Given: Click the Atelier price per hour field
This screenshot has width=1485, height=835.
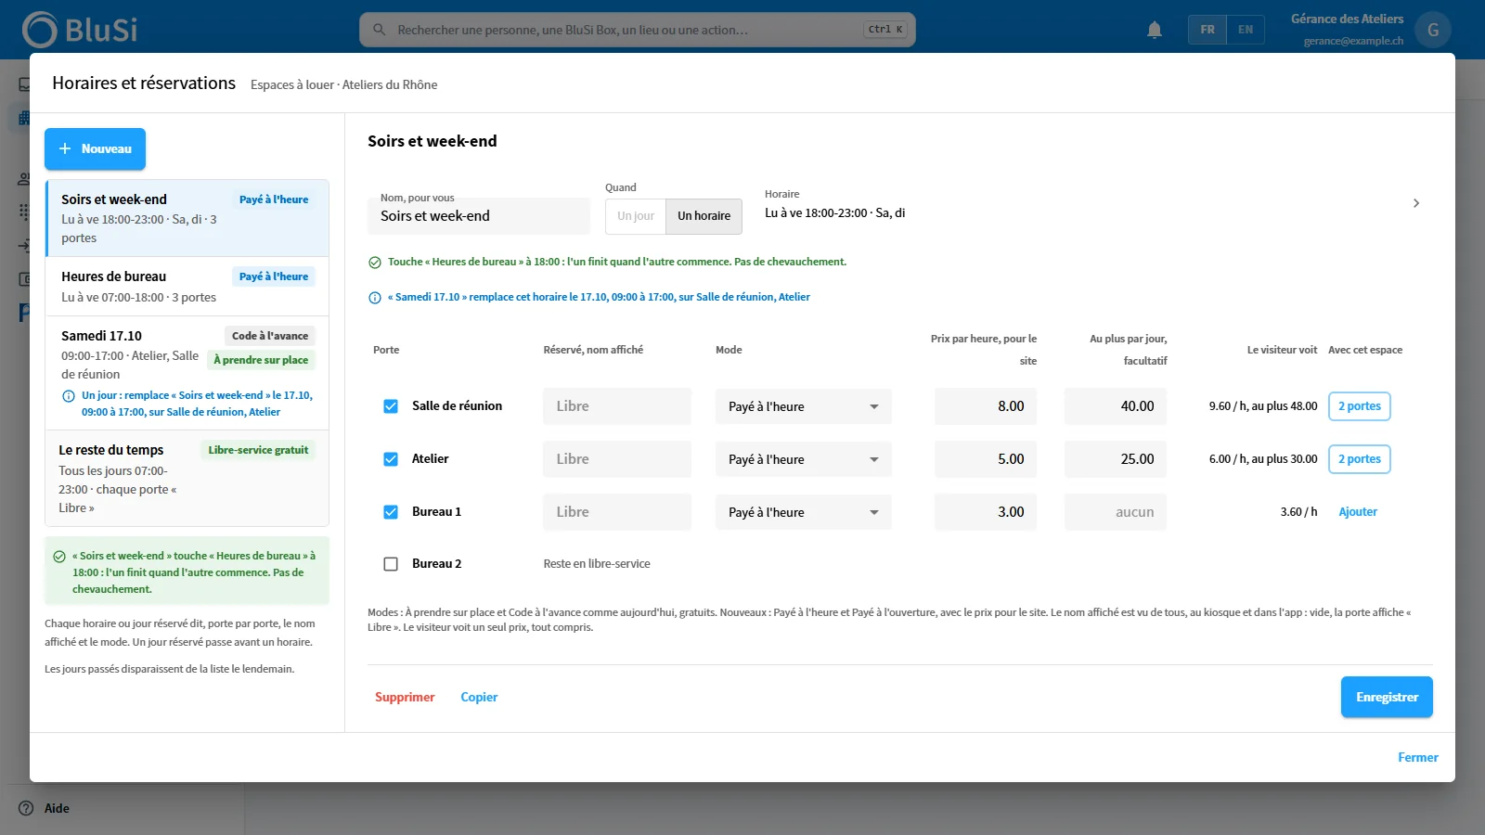Looking at the screenshot, I should (986, 459).
